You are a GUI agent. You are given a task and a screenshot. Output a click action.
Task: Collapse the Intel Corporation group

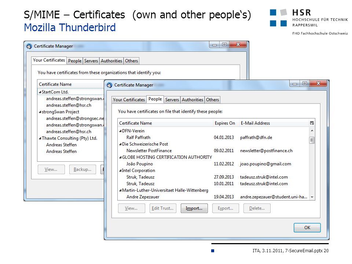[120, 170]
